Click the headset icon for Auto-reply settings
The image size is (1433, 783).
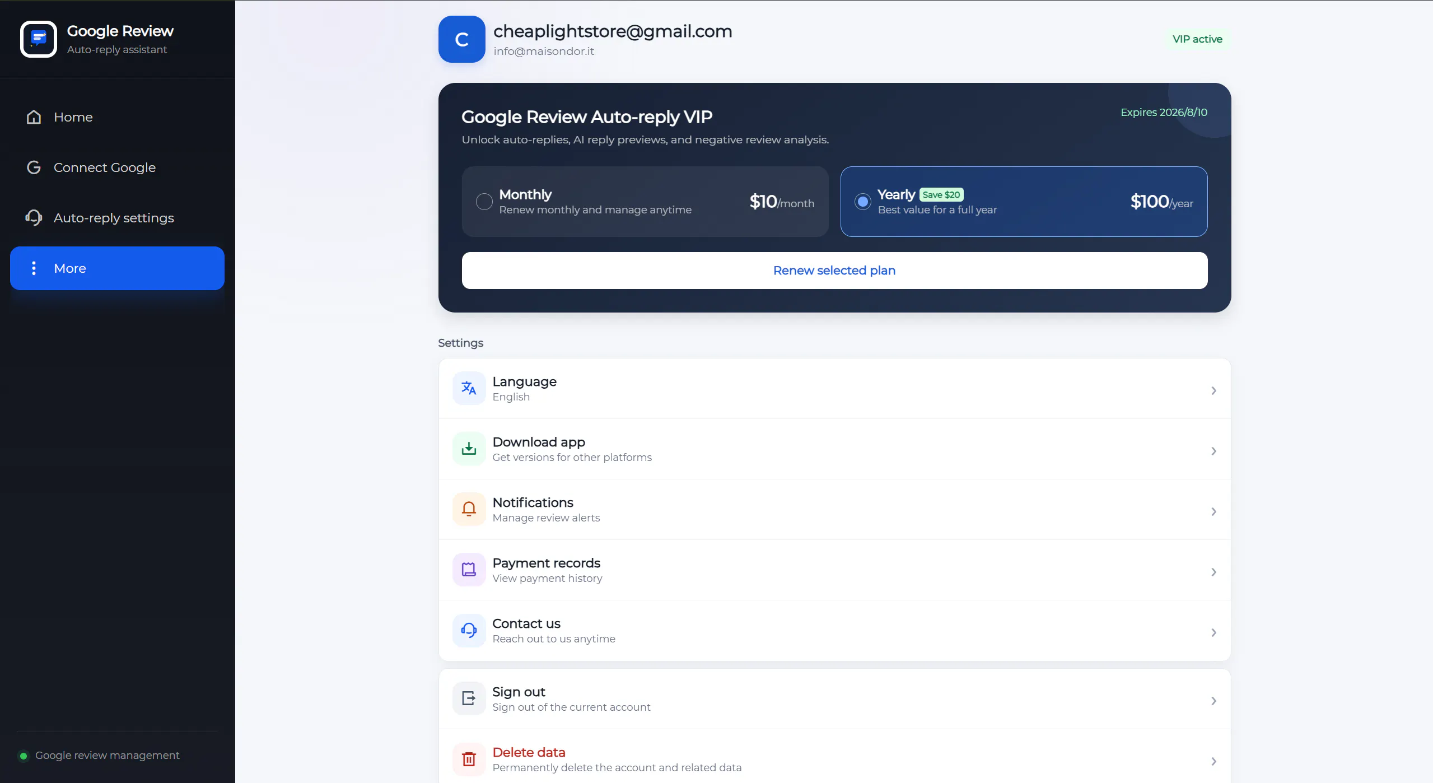[34, 218]
